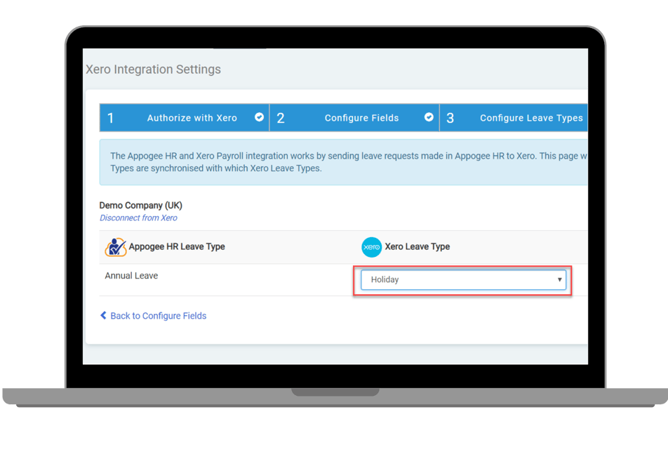This screenshot has width=668, height=452.
Task: Click the Xero Leave Type column header
Action: point(417,246)
